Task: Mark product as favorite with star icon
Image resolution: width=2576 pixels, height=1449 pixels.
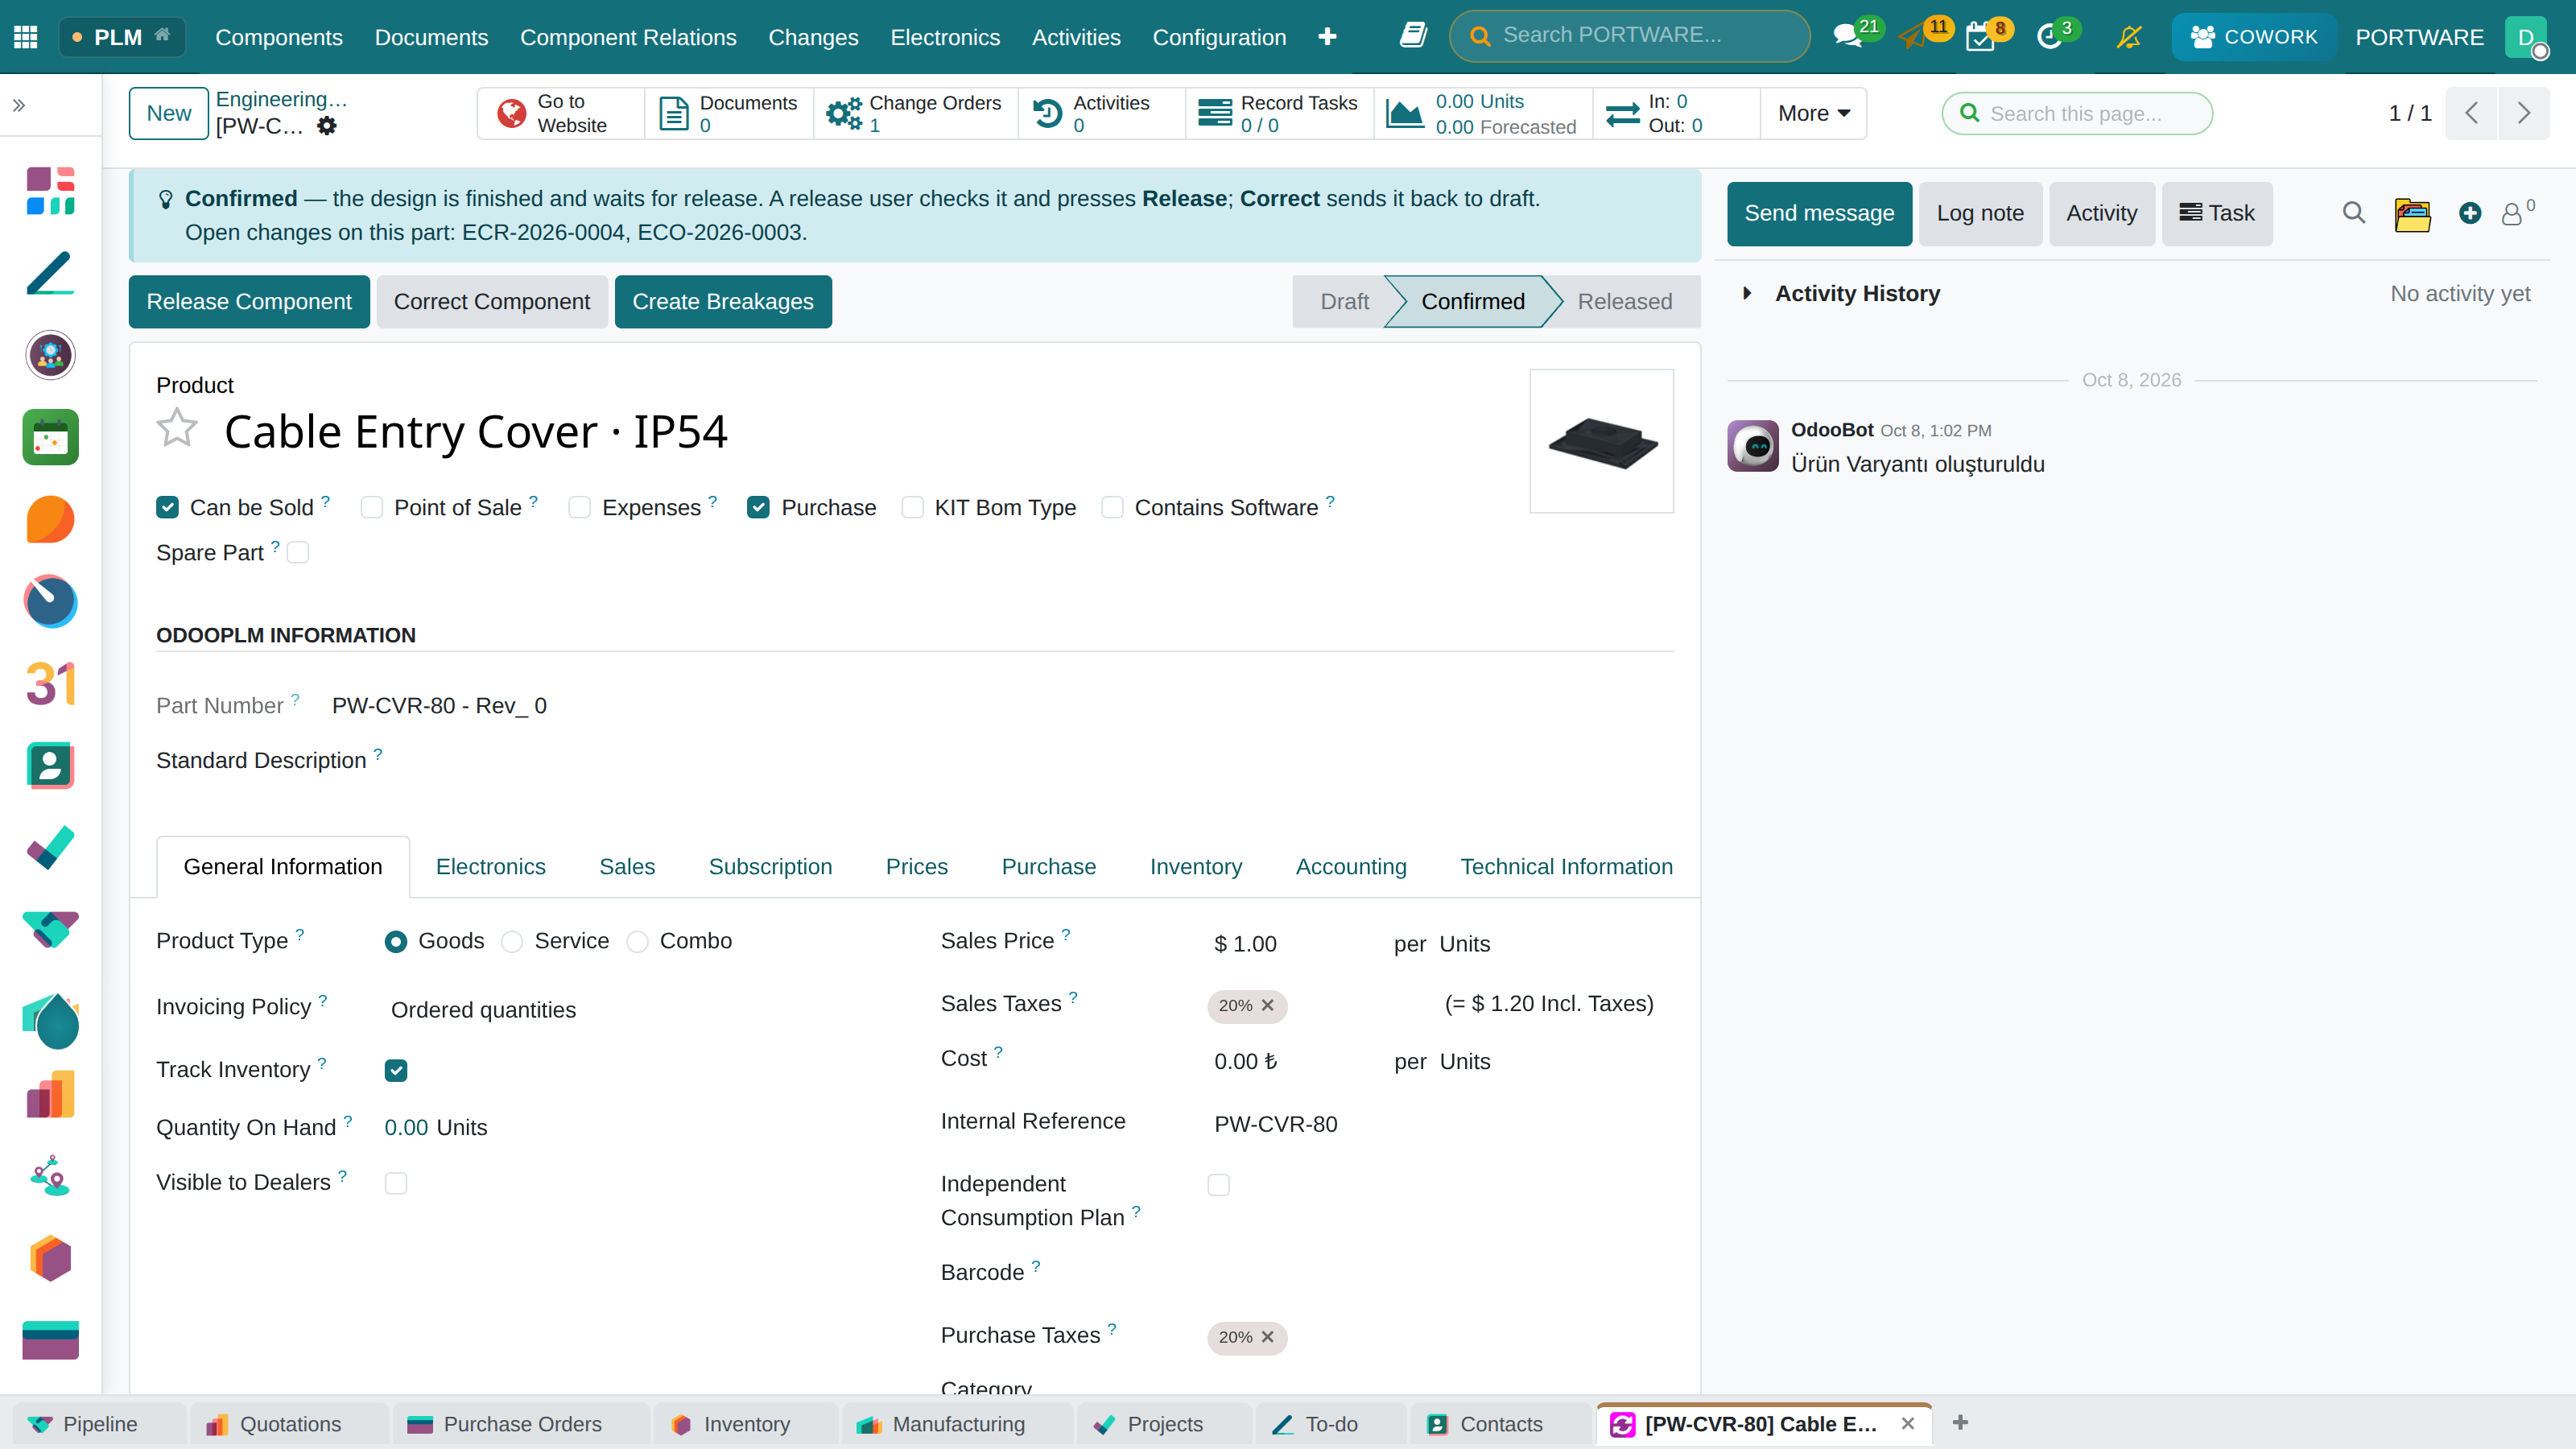Action: click(x=177, y=429)
